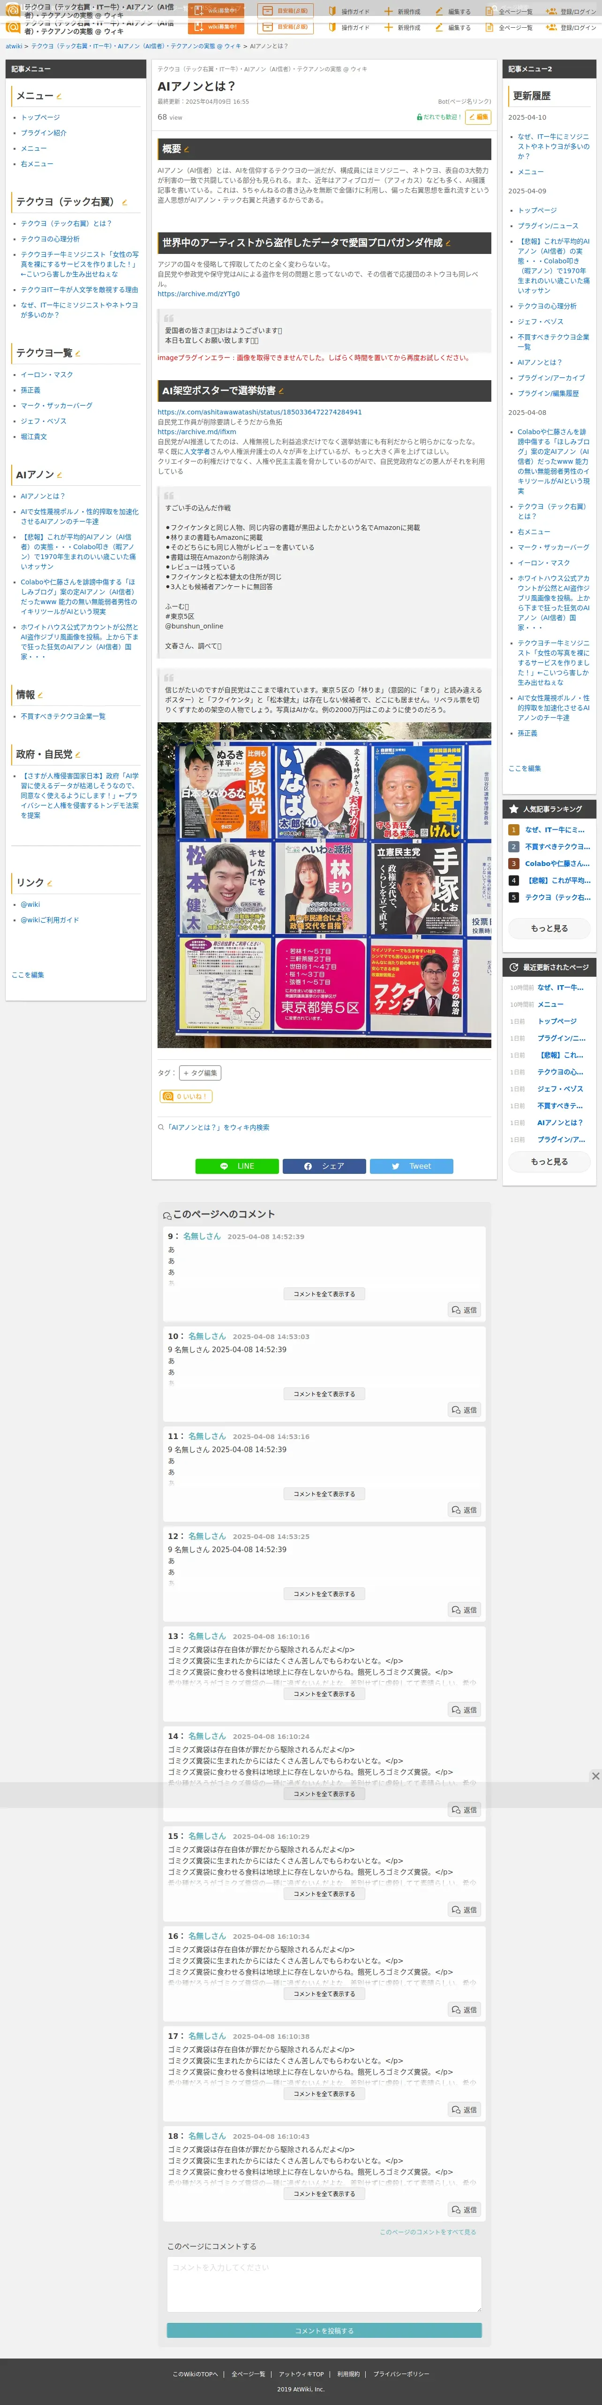Click the 返信 reply icon on comment 13
The image size is (602, 2405).
pos(464,1709)
